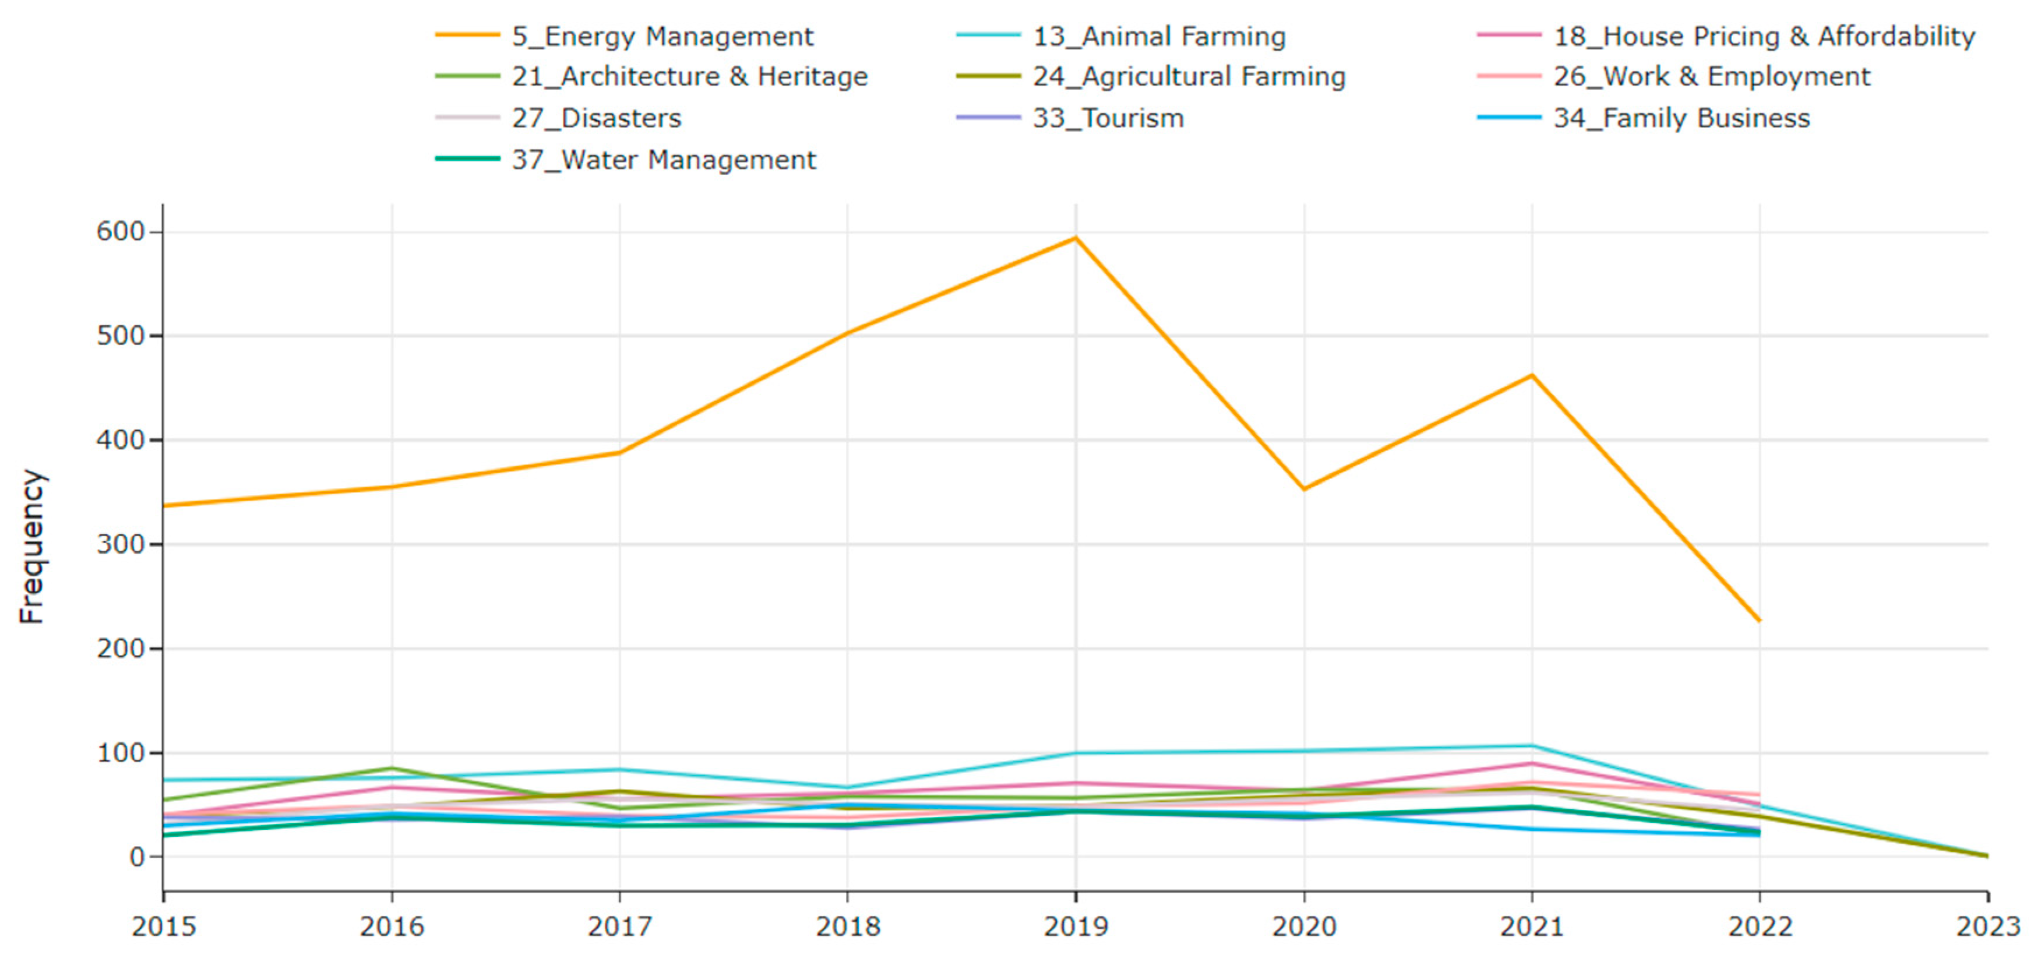Screen dimensions: 2034x965
Task: Toggle the 27_Disasters legend entry
Action: point(596,118)
